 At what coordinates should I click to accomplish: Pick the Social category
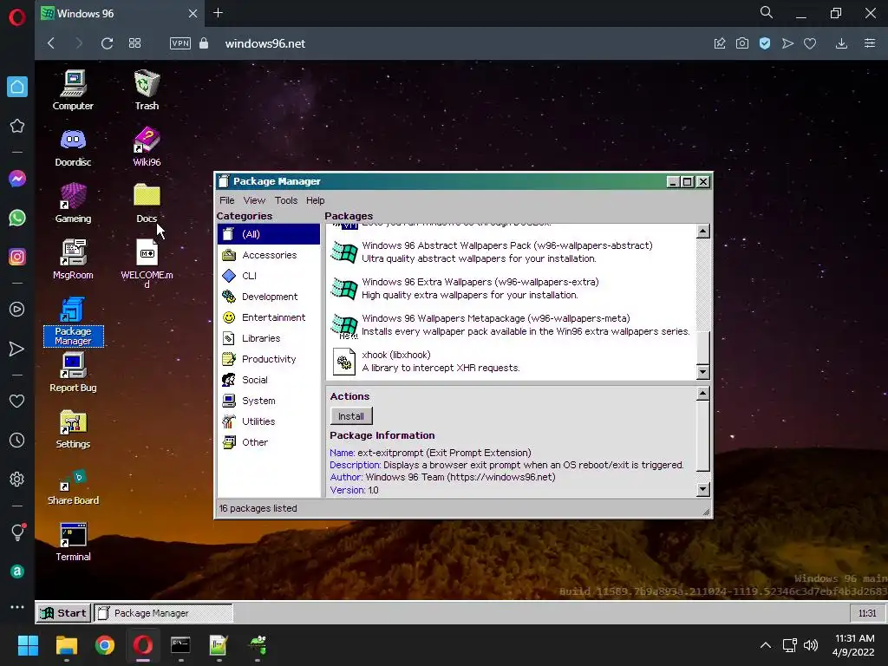coord(269,380)
